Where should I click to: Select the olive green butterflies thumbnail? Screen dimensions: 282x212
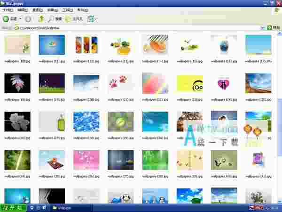coord(224,160)
